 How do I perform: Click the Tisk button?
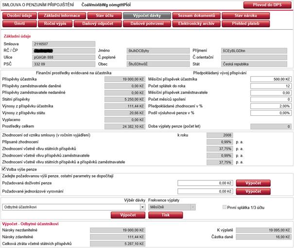[165, 214]
